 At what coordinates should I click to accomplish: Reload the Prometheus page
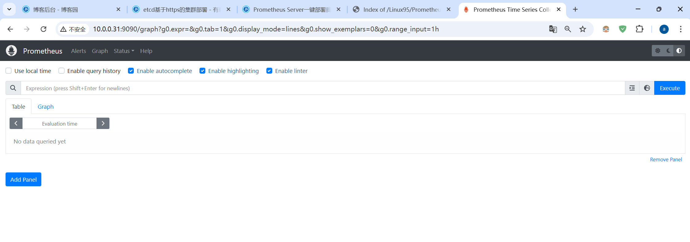[43, 29]
